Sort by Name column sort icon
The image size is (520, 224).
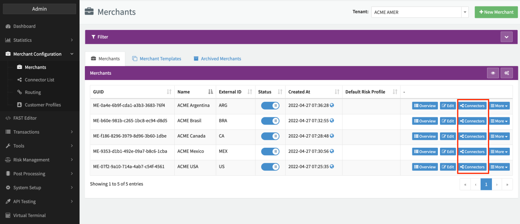point(210,92)
